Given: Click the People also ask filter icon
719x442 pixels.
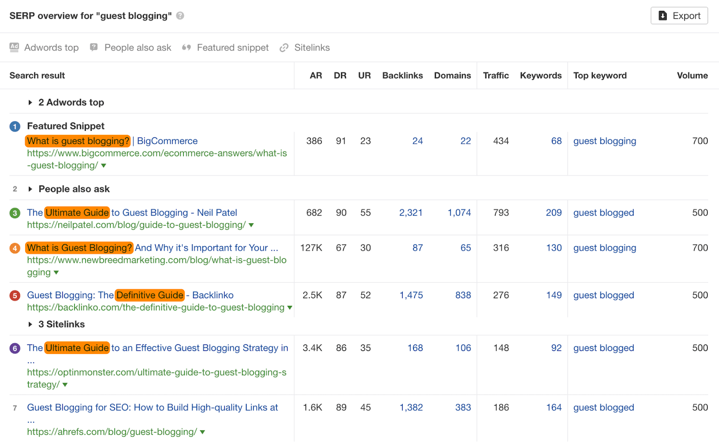Looking at the screenshot, I should click(x=93, y=47).
